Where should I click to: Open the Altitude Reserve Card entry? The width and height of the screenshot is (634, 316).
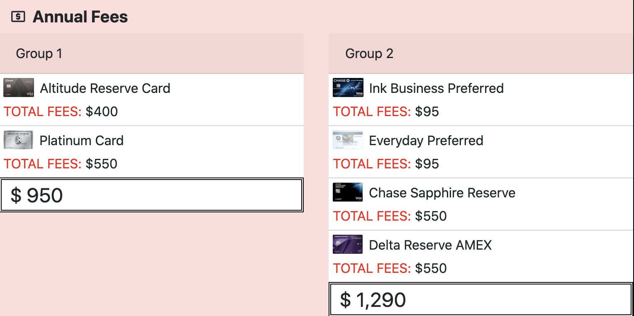tap(152, 100)
